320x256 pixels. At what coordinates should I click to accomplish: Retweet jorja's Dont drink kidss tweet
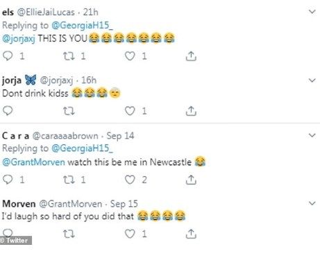(69, 111)
